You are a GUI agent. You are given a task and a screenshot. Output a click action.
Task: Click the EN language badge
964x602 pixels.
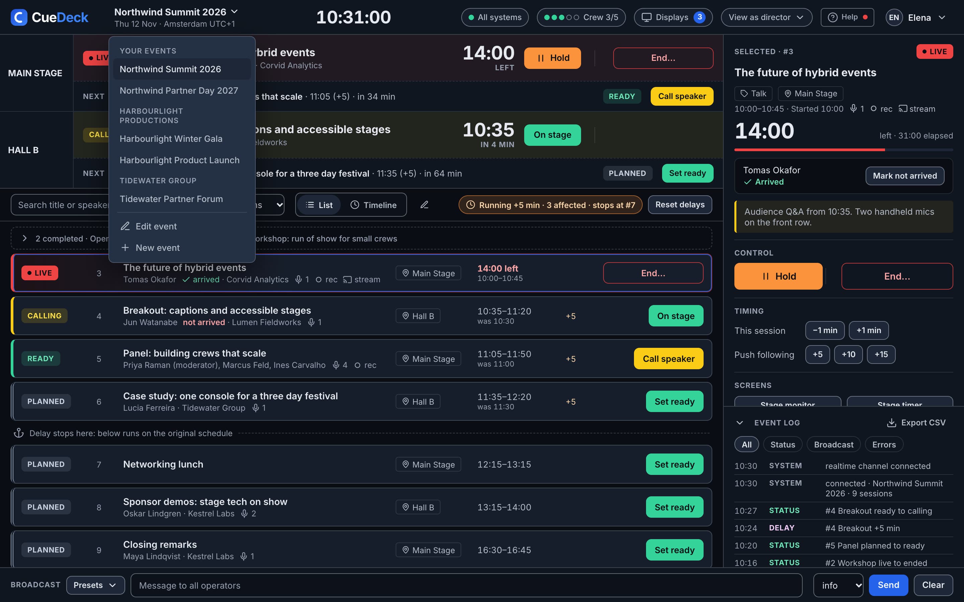coord(894,17)
